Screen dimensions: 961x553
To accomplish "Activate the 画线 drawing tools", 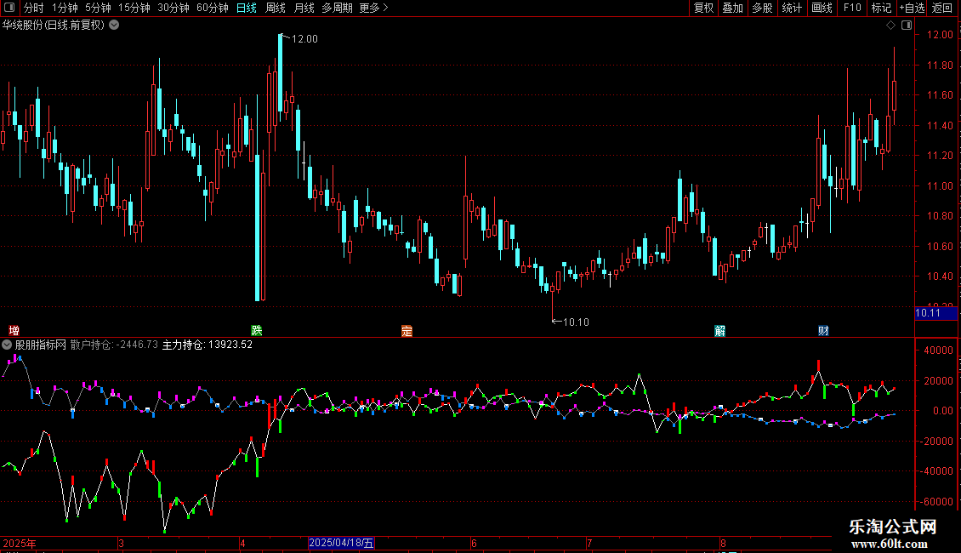I will 822,8.
